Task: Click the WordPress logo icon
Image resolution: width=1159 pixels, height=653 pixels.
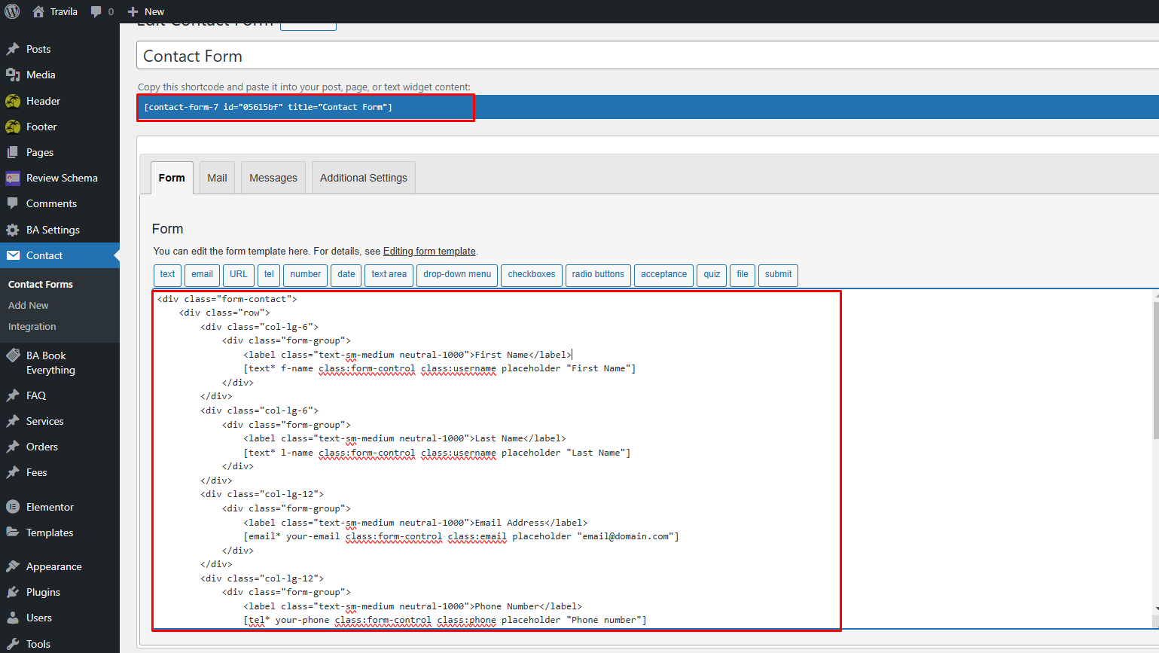Action: pyautogui.click(x=12, y=11)
